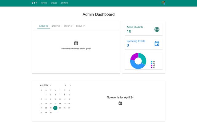Viewport: 197px width, 123px height.
Task: Select April 15 in the calendar
Action: pos(46,103)
